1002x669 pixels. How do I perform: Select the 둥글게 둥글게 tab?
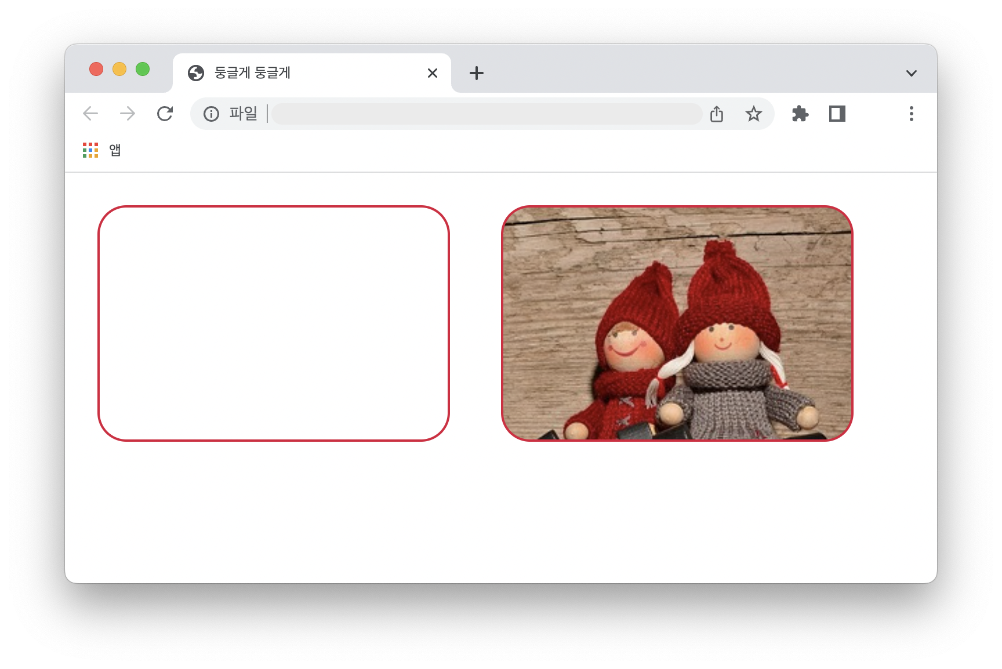coord(312,73)
